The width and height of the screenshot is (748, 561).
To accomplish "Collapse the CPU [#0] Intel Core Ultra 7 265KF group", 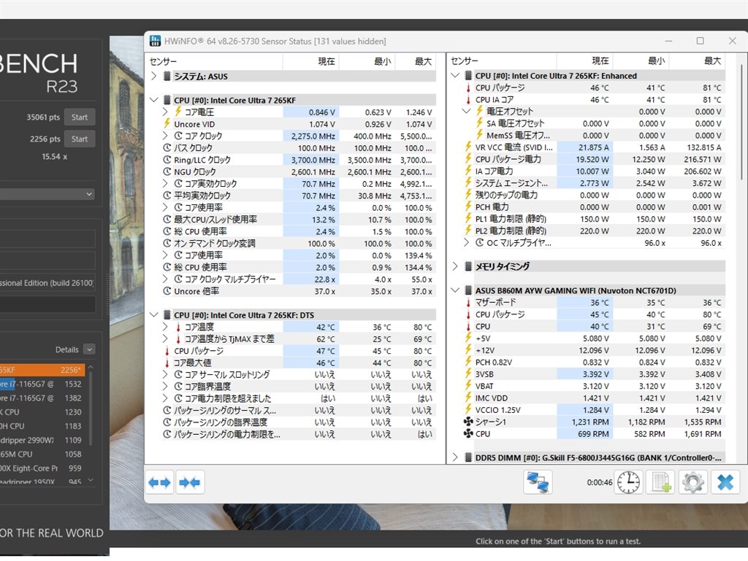I will pyautogui.click(x=154, y=99).
